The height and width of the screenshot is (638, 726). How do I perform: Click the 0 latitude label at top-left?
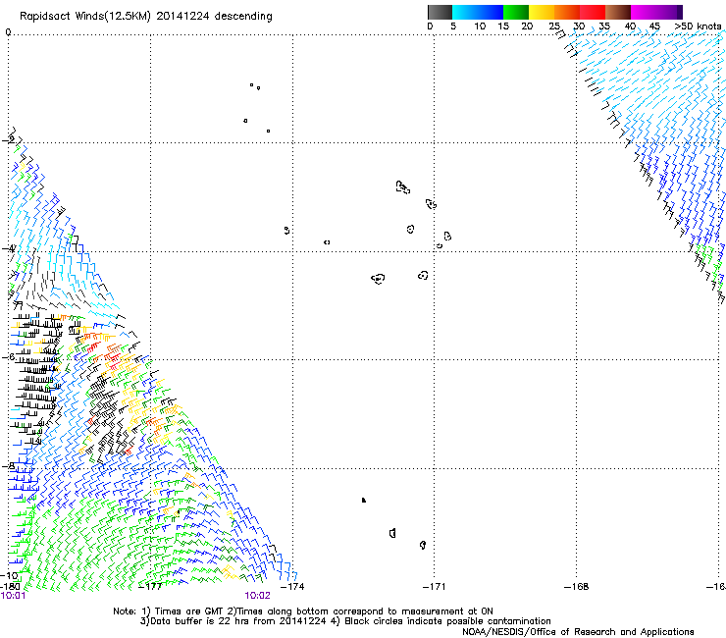pyautogui.click(x=8, y=32)
